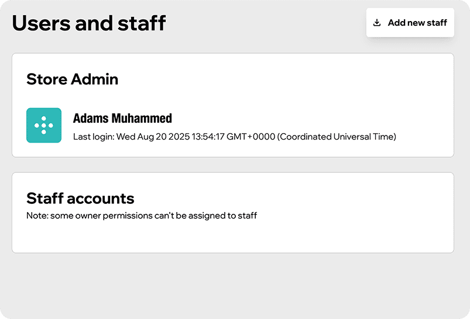The width and height of the screenshot is (470, 319).
Task: Click the Store Admin section heading
Action: (73, 79)
